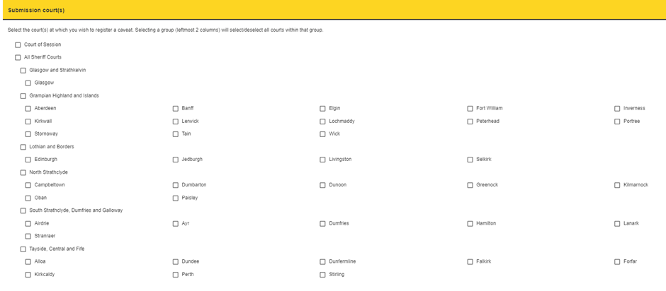
Task: Tick the Lochmaddy checkbox
Action: coord(323,121)
